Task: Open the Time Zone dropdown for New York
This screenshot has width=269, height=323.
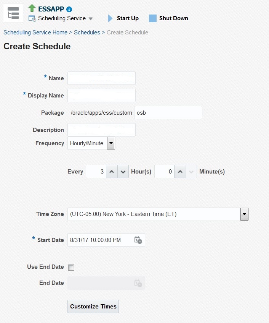Action: pyautogui.click(x=244, y=214)
